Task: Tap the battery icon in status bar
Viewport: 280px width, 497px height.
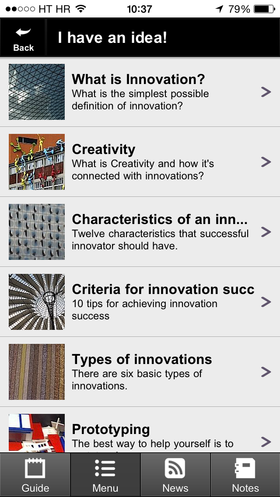Action: (x=263, y=9)
